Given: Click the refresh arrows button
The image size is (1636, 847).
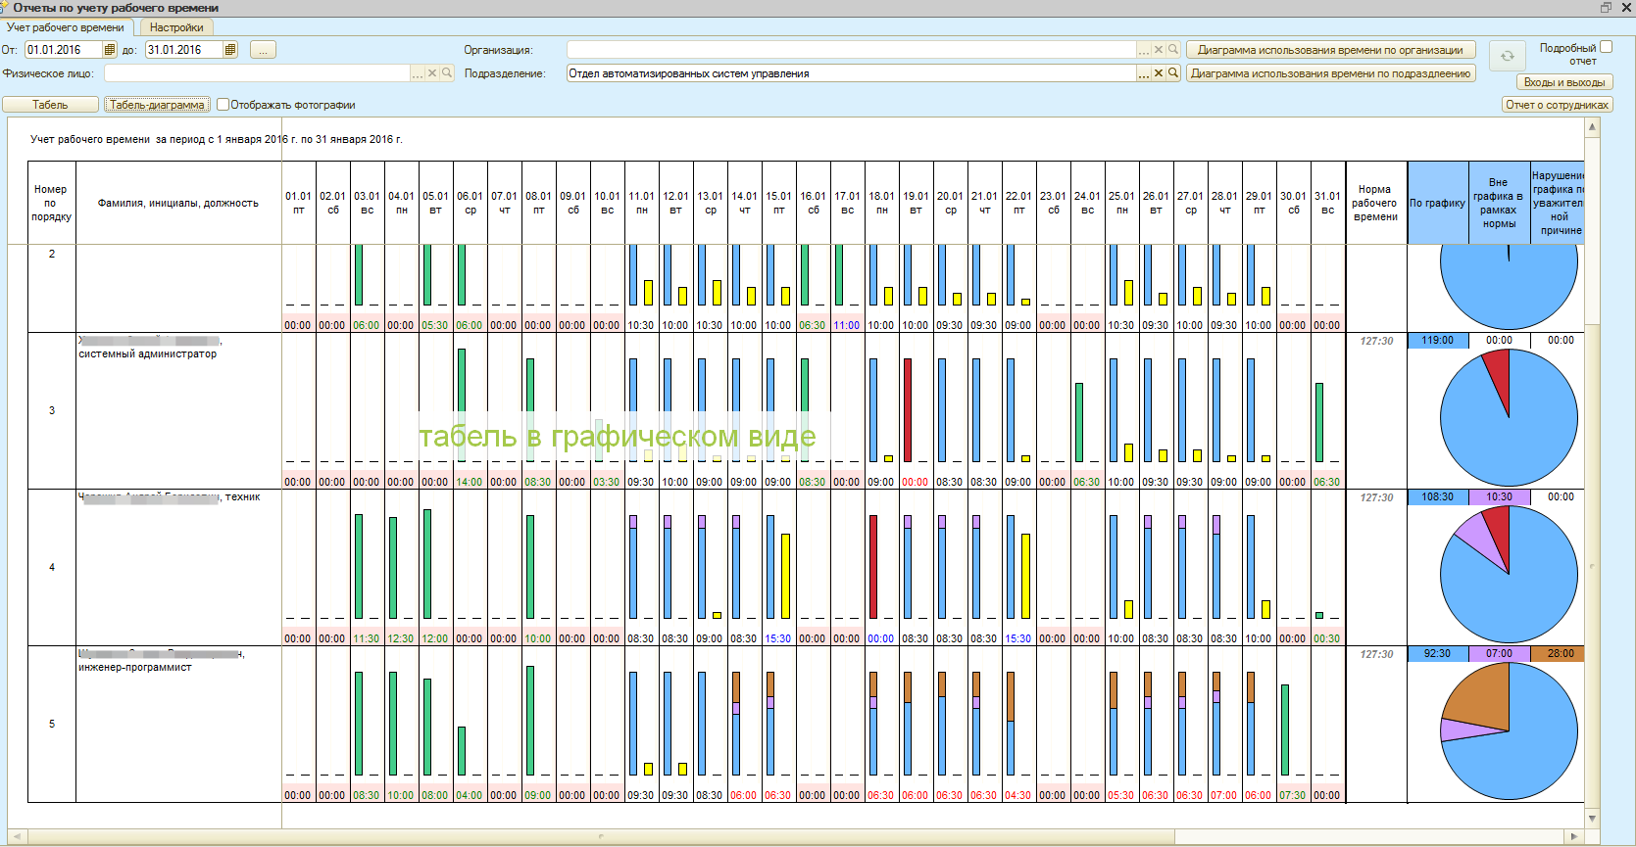Looking at the screenshot, I should tap(1508, 57).
